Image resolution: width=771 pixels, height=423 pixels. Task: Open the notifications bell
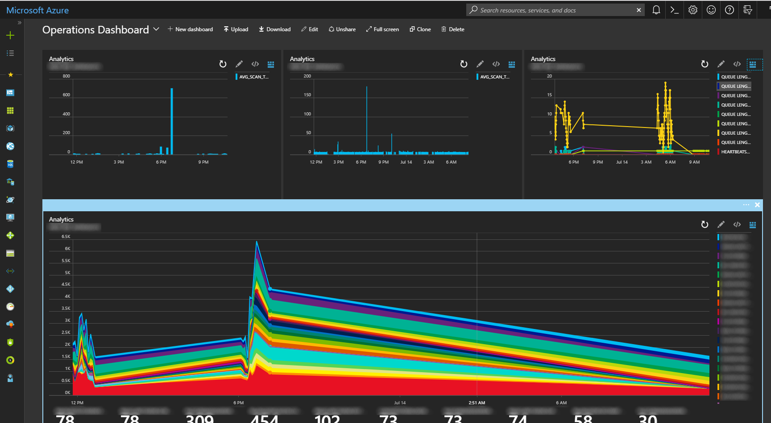click(x=656, y=10)
